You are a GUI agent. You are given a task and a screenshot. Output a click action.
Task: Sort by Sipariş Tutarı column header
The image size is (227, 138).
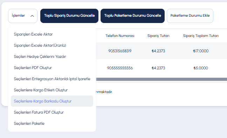pos(158,36)
